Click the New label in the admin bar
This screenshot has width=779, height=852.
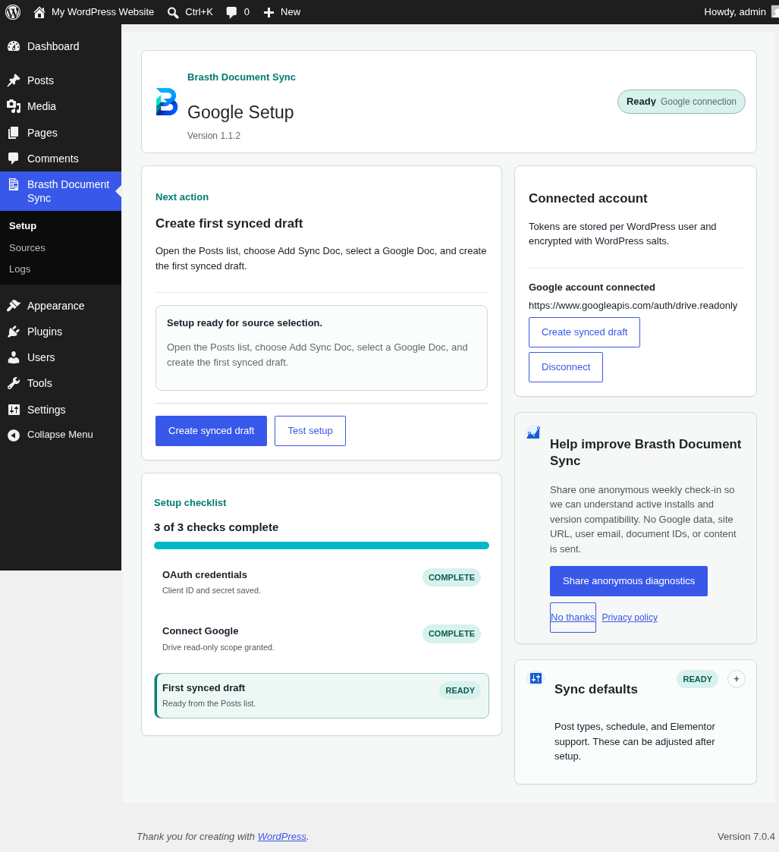pyautogui.click(x=291, y=12)
